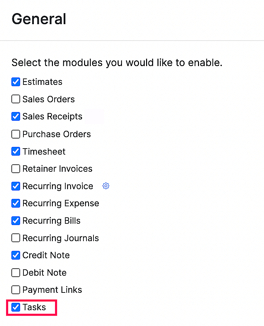This screenshot has height=326, width=264.
Task: Enable the Recurring Journals module
Action: [15, 238]
